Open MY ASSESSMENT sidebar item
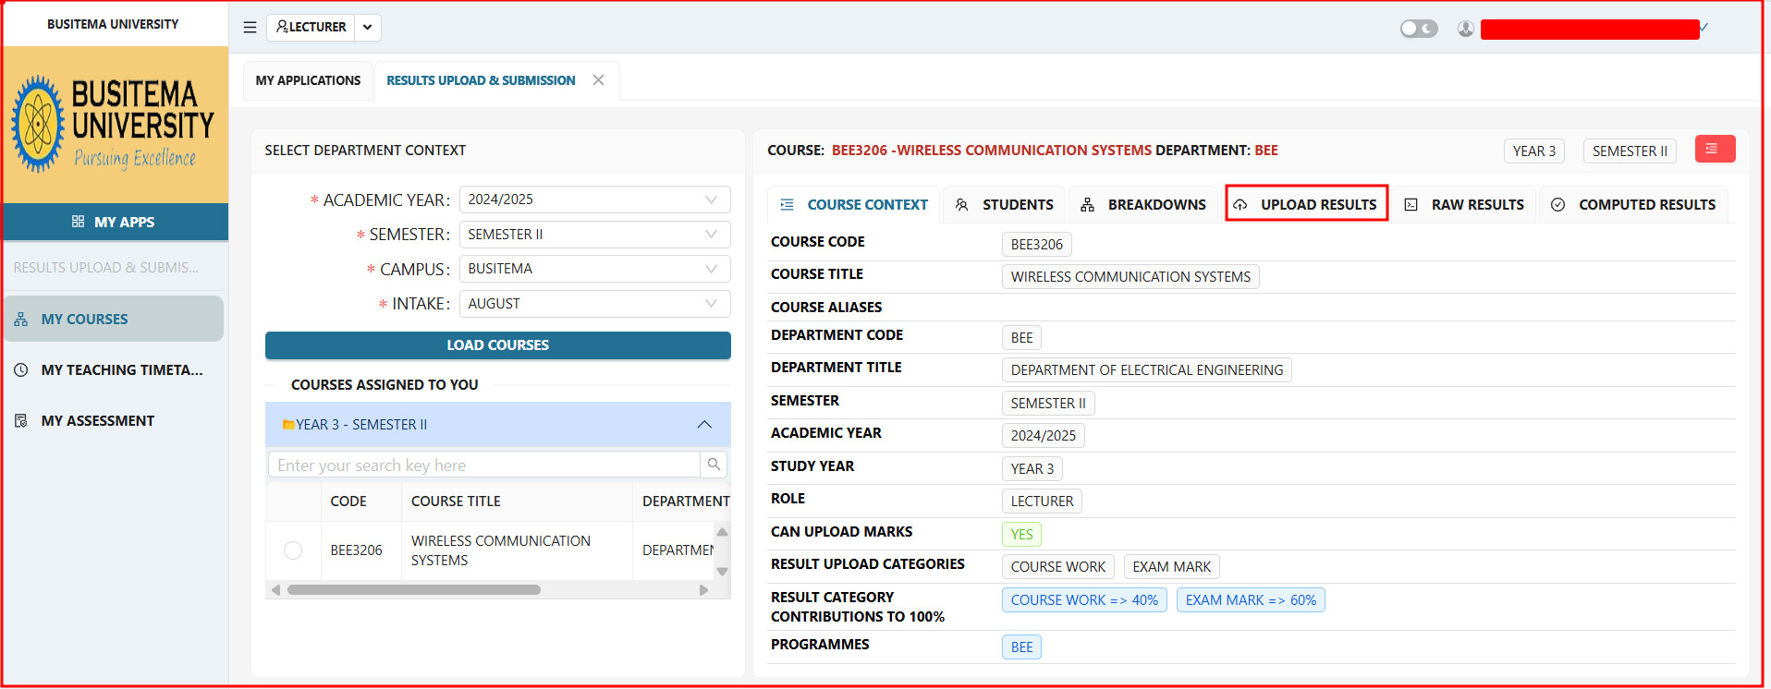The height and width of the screenshot is (689, 1771). (114, 420)
